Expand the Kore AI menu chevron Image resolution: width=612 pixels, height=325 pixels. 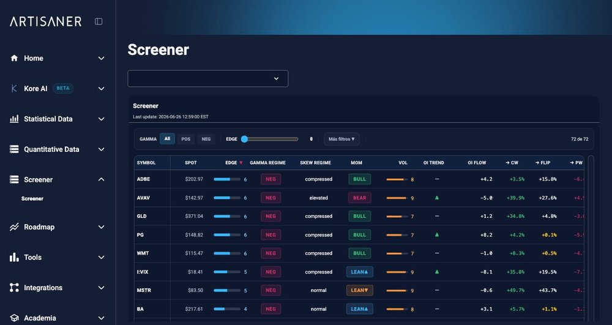pyautogui.click(x=101, y=89)
